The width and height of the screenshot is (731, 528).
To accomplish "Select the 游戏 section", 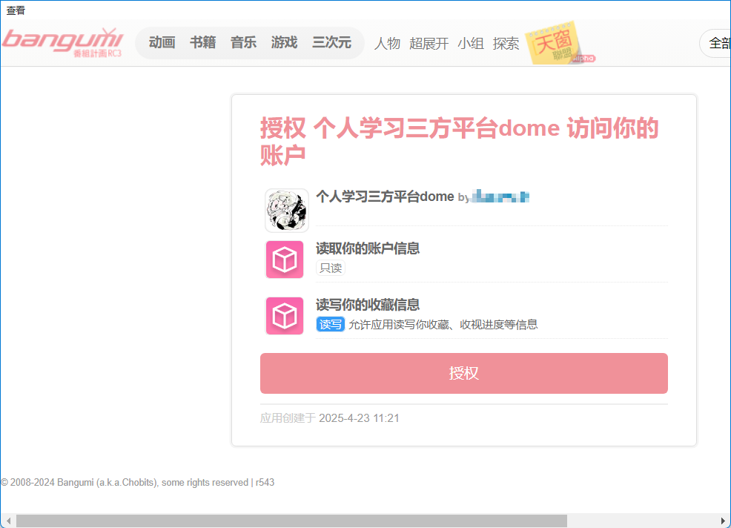I will click(283, 42).
